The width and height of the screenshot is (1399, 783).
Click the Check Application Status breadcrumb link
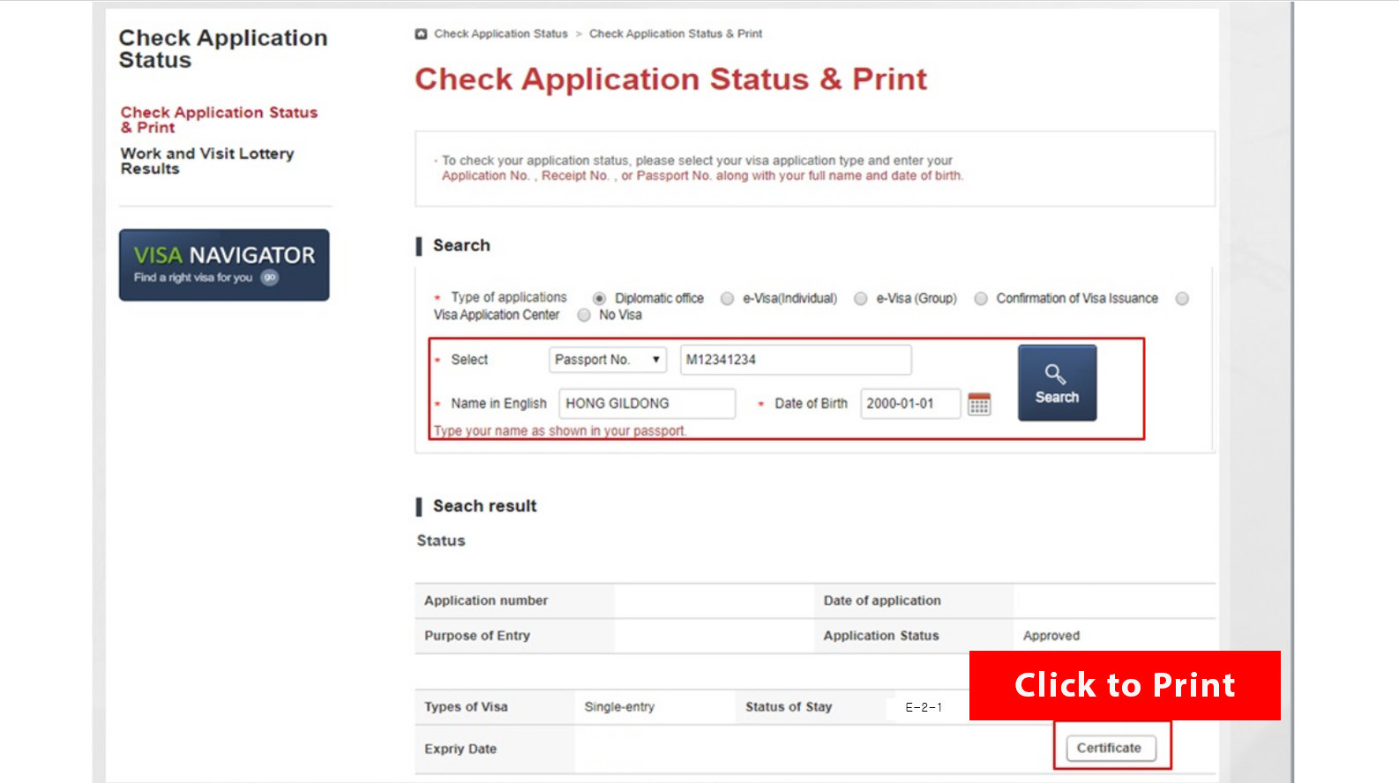point(500,34)
